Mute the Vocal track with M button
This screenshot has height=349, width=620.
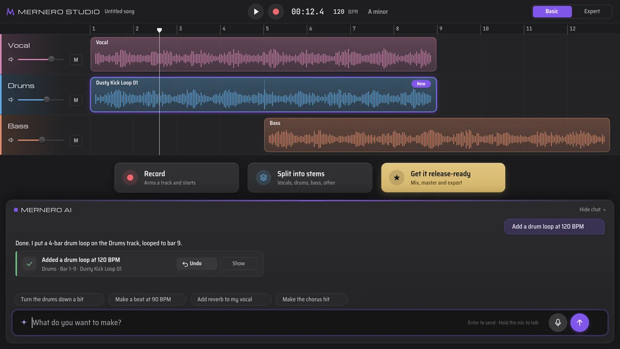76,59
